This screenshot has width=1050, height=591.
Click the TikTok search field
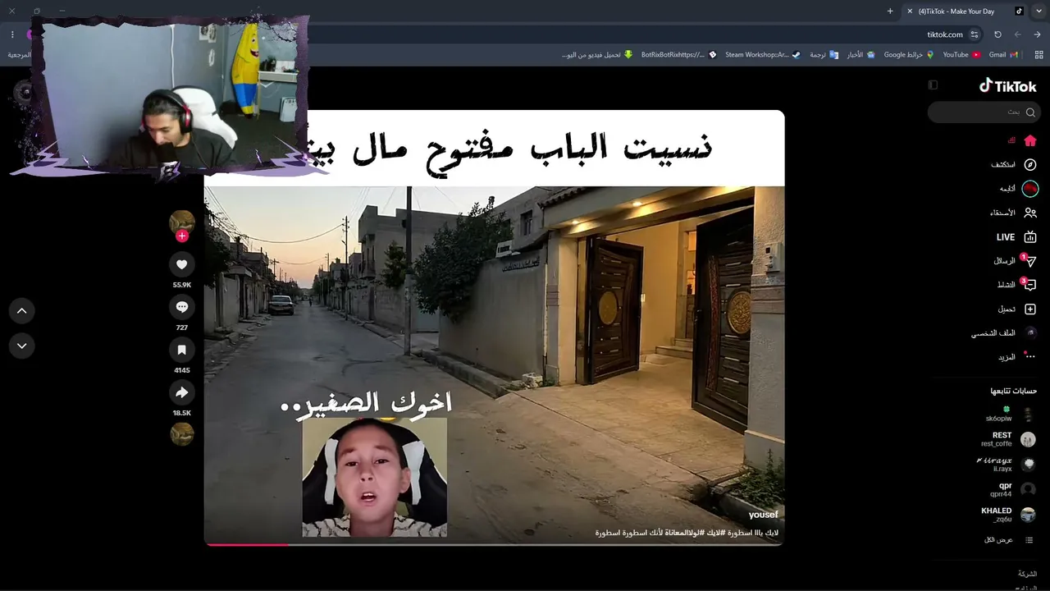(984, 112)
